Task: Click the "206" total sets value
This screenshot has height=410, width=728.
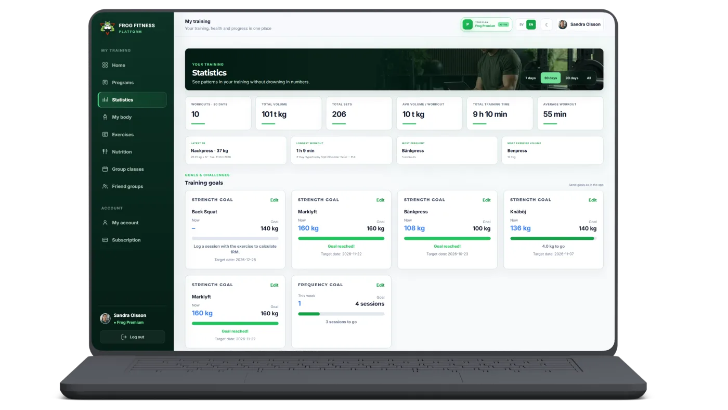Action: tap(339, 114)
